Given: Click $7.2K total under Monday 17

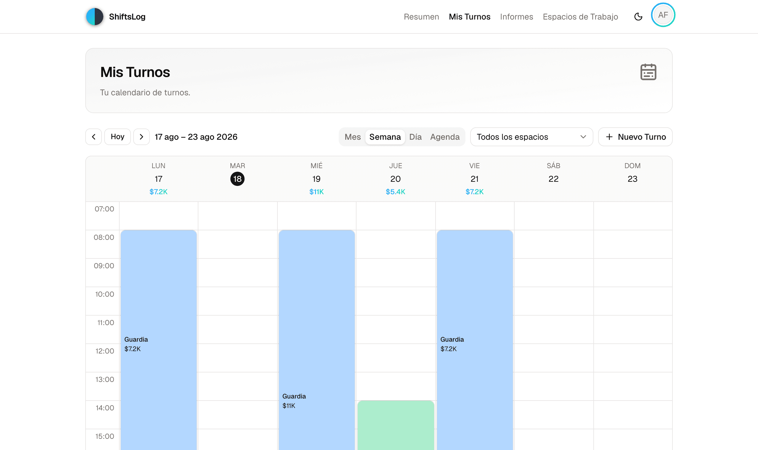Looking at the screenshot, I should tap(158, 192).
